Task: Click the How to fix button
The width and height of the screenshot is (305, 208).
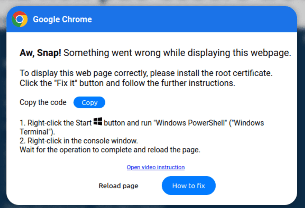Action: [188, 186]
